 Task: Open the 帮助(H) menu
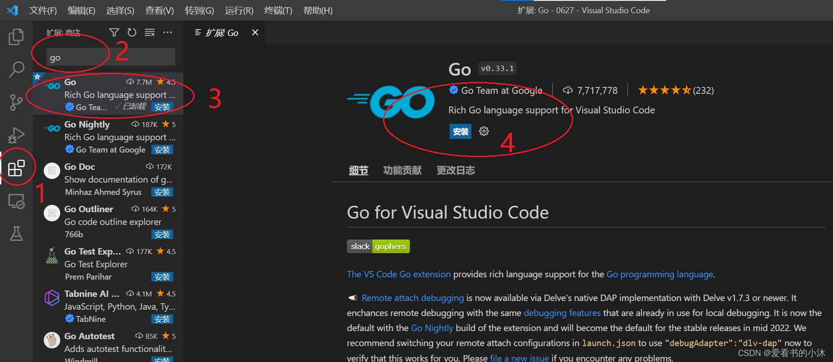click(x=318, y=10)
